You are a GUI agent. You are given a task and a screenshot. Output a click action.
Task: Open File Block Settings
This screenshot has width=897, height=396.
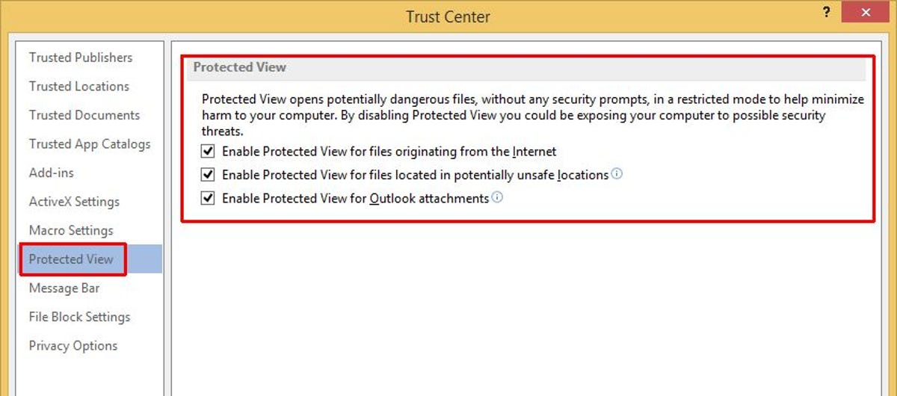point(79,317)
